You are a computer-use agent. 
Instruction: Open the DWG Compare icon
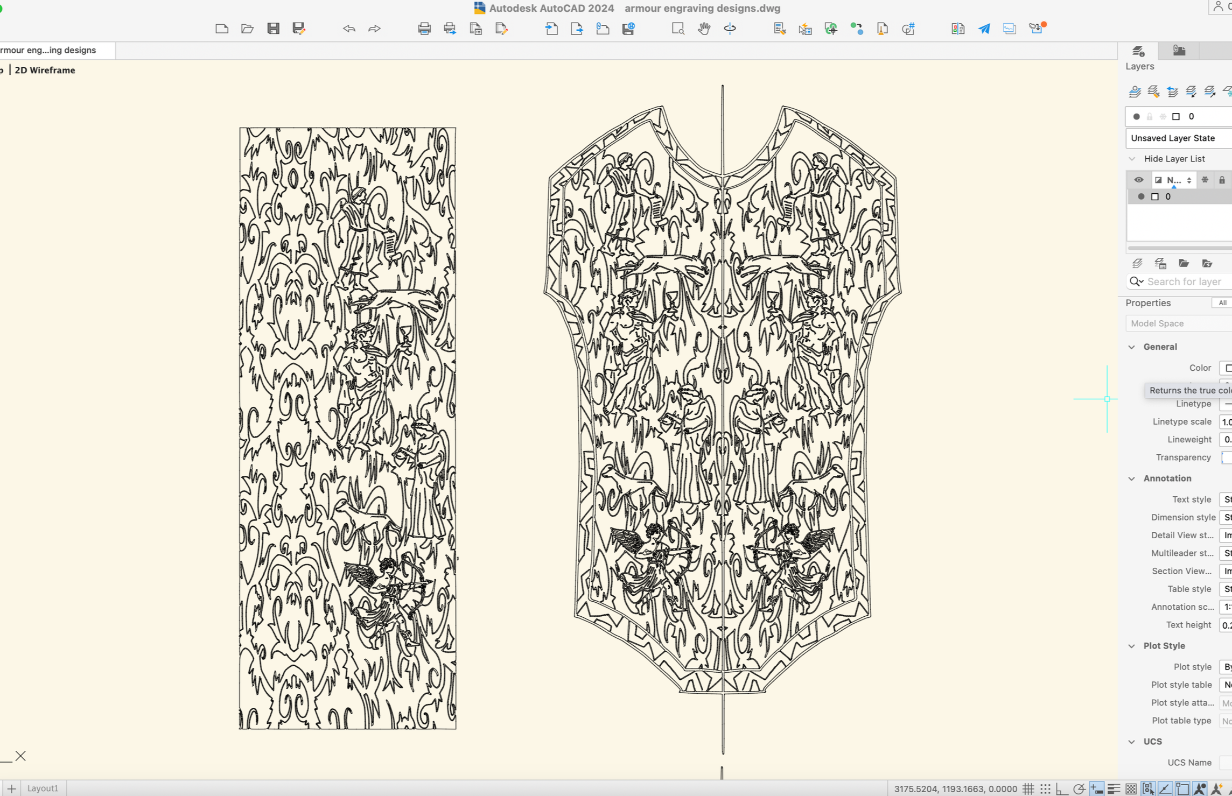coord(958,29)
